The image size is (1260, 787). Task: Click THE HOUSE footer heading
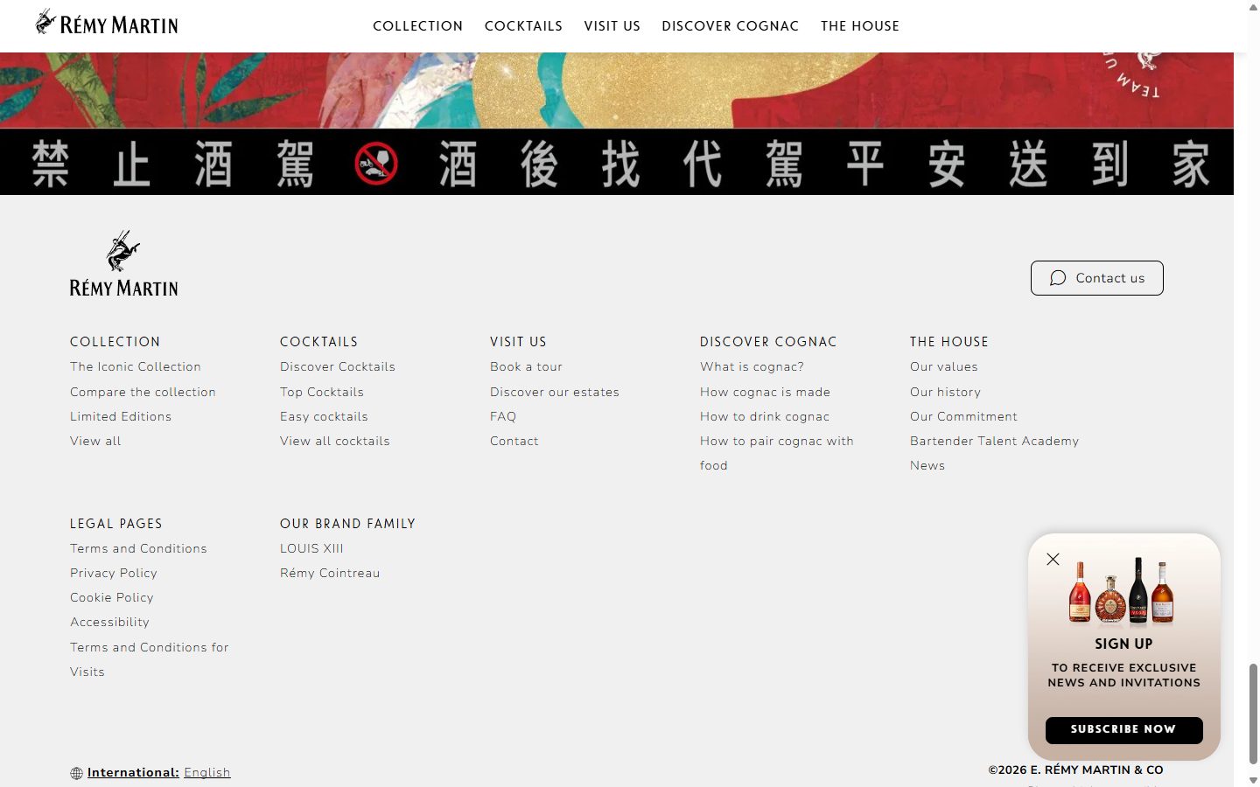(x=948, y=342)
